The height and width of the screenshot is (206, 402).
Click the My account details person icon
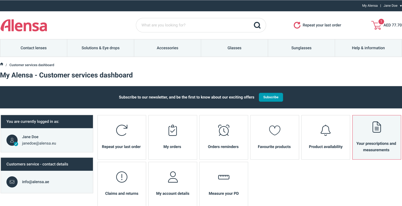(173, 177)
